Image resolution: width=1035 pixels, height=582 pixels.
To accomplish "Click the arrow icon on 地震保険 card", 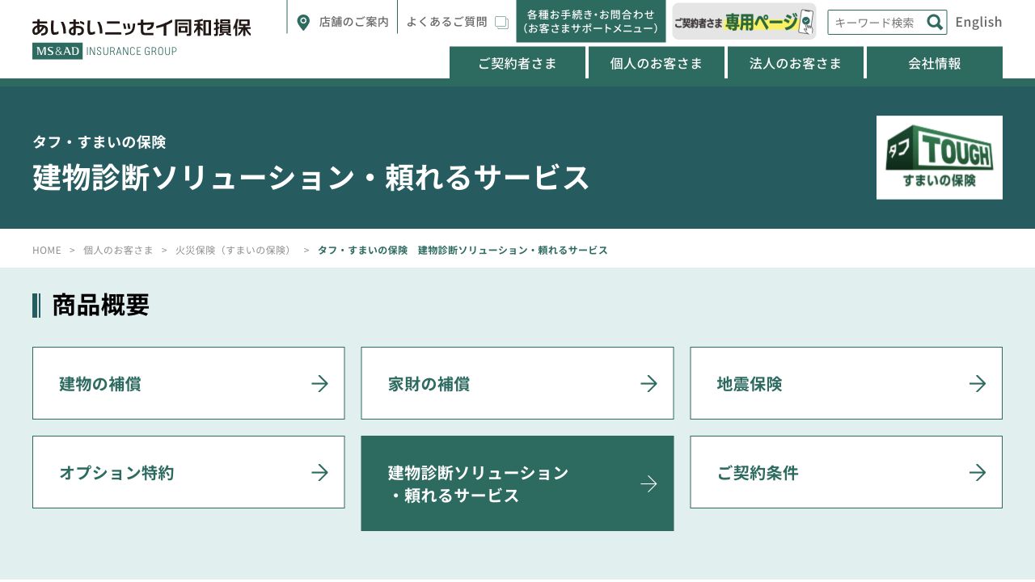I will coord(978,383).
